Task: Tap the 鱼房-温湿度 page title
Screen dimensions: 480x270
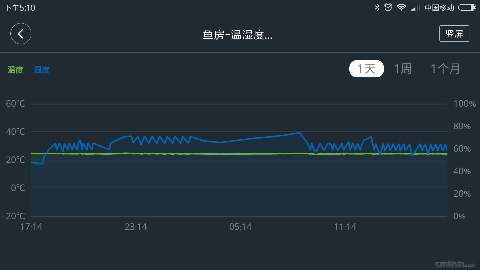Action: [237, 35]
